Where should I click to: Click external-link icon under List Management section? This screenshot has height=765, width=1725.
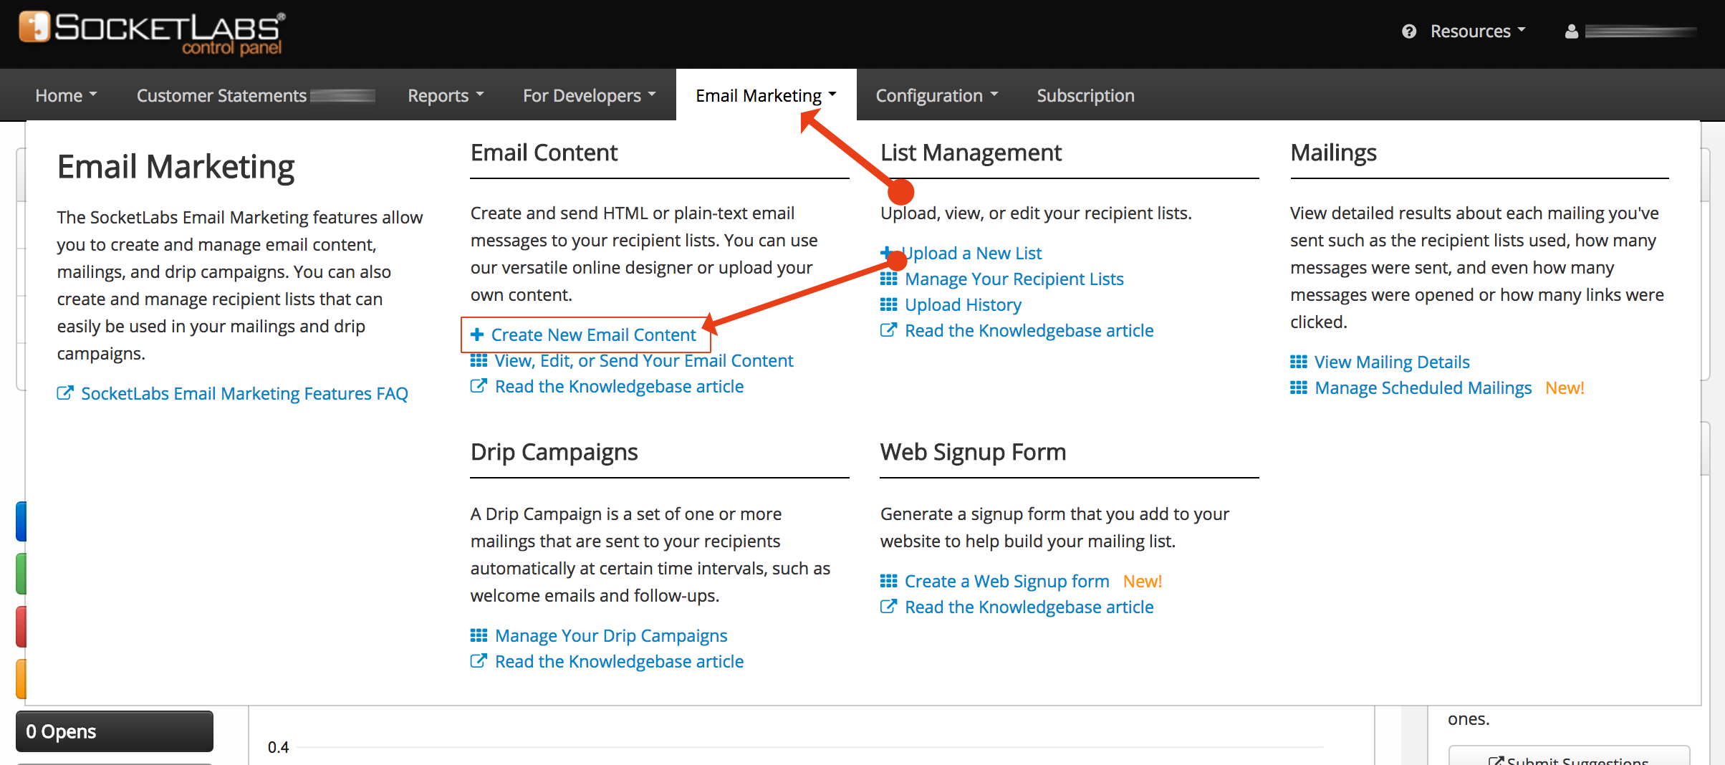point(888,330)
